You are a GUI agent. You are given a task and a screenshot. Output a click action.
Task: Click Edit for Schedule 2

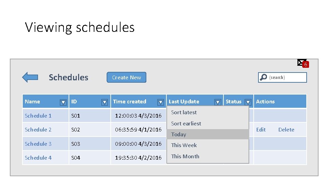click(261, 130)
